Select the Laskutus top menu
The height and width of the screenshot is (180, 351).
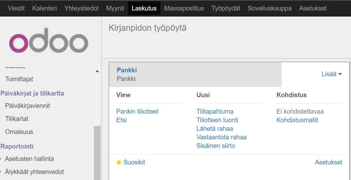[x=144, y=8]
